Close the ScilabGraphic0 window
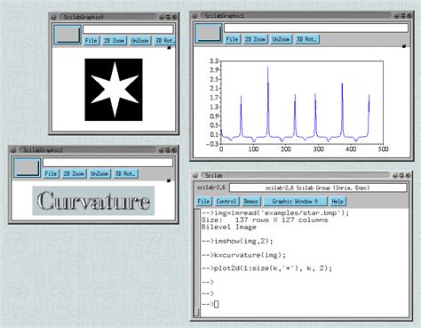Viewport: 421px width, 328px height. point(174,17)
